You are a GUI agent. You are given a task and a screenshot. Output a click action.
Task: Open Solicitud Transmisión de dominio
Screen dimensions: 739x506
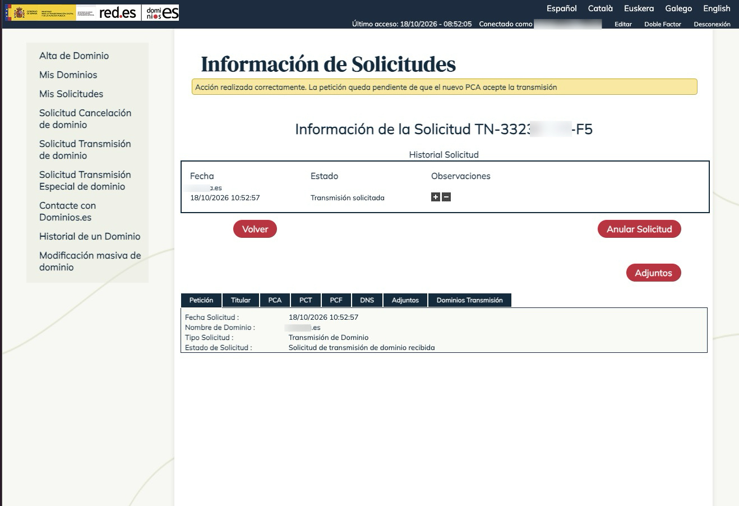click(x=85, y=150)
